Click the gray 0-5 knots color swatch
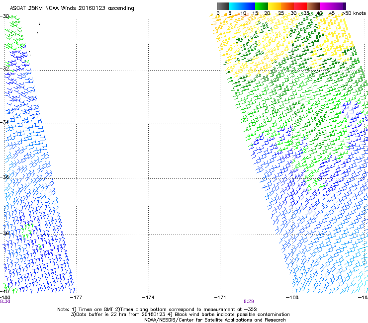 tap(223, 6)
